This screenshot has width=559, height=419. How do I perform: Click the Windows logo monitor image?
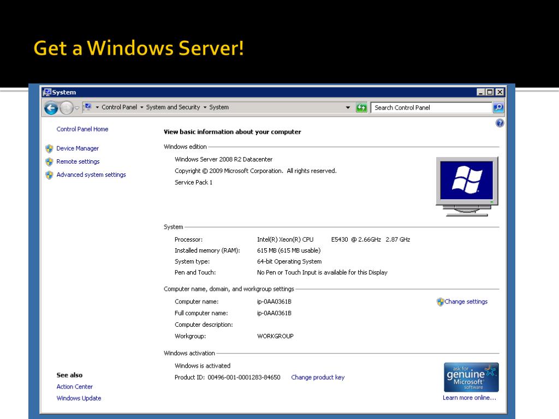click(467, 187)
